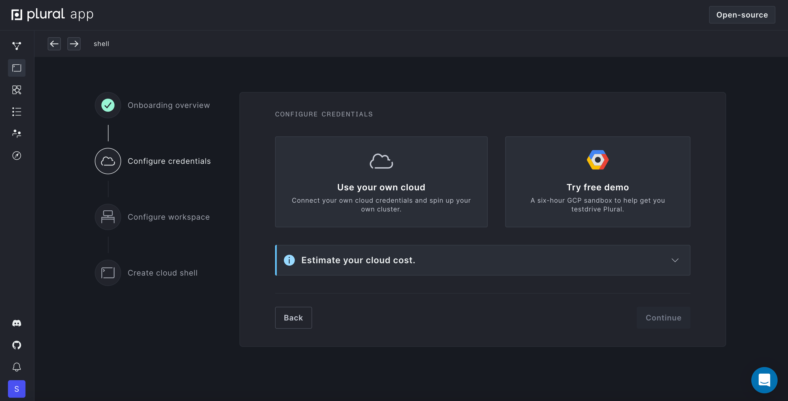Screen dimensions: 788x401
Task: Select the Try free demo option
Action: tap(597, 182)
